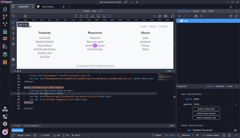
Task: Click the dynamic binding icon beside Title
Action: tap(235, 130)
